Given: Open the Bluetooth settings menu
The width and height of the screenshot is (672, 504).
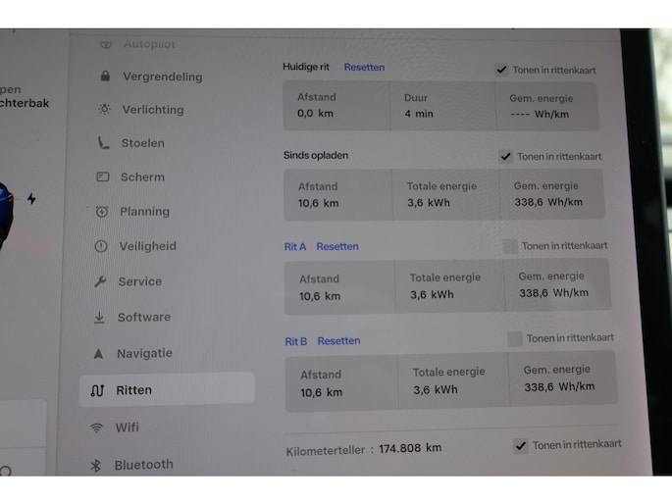Looking at the screenshot, I should click(143, 465).
